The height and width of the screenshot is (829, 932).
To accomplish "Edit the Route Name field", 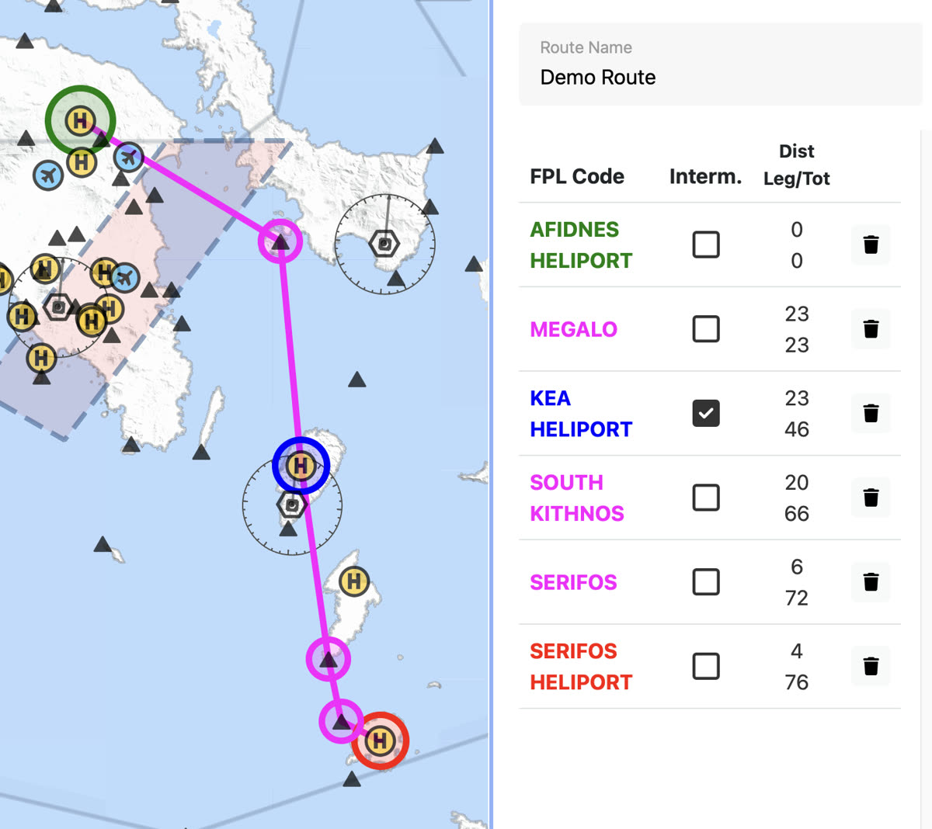I will [720, 64].
